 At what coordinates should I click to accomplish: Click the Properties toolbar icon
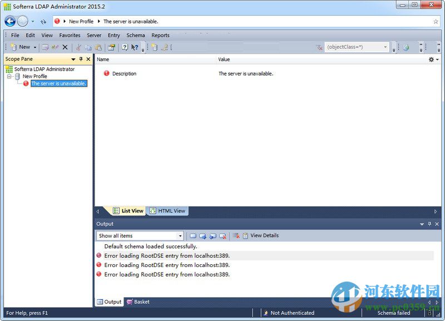112,47
